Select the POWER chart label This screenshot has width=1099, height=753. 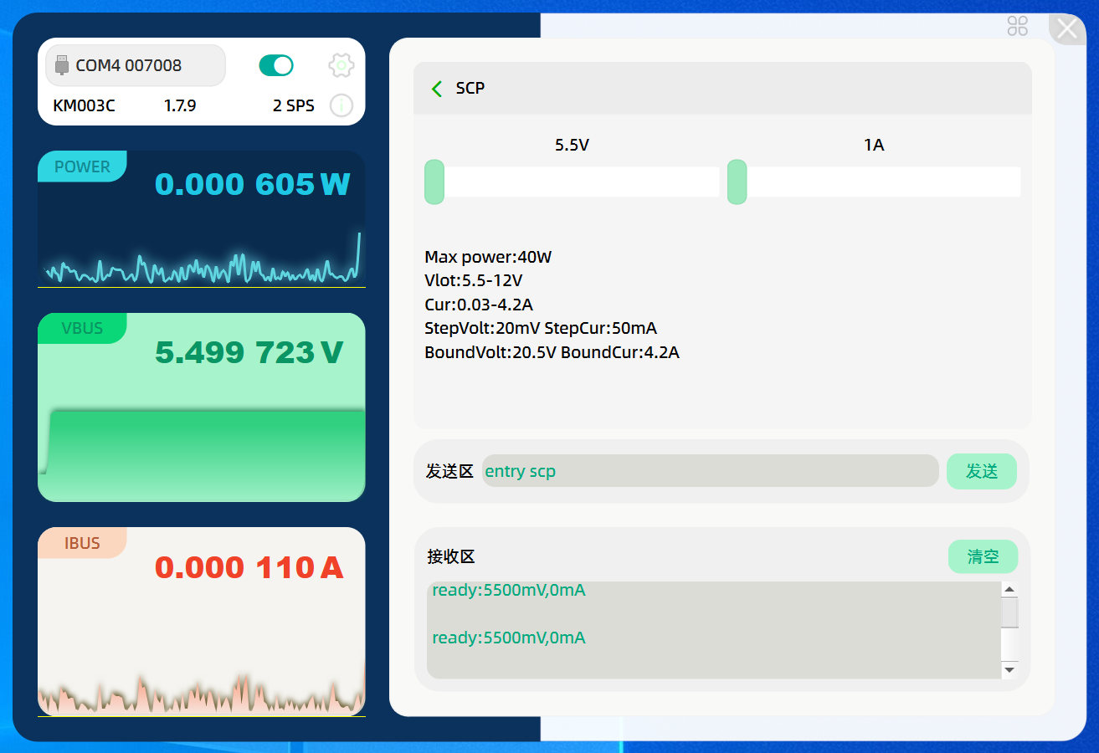click(x=82, y=166)
